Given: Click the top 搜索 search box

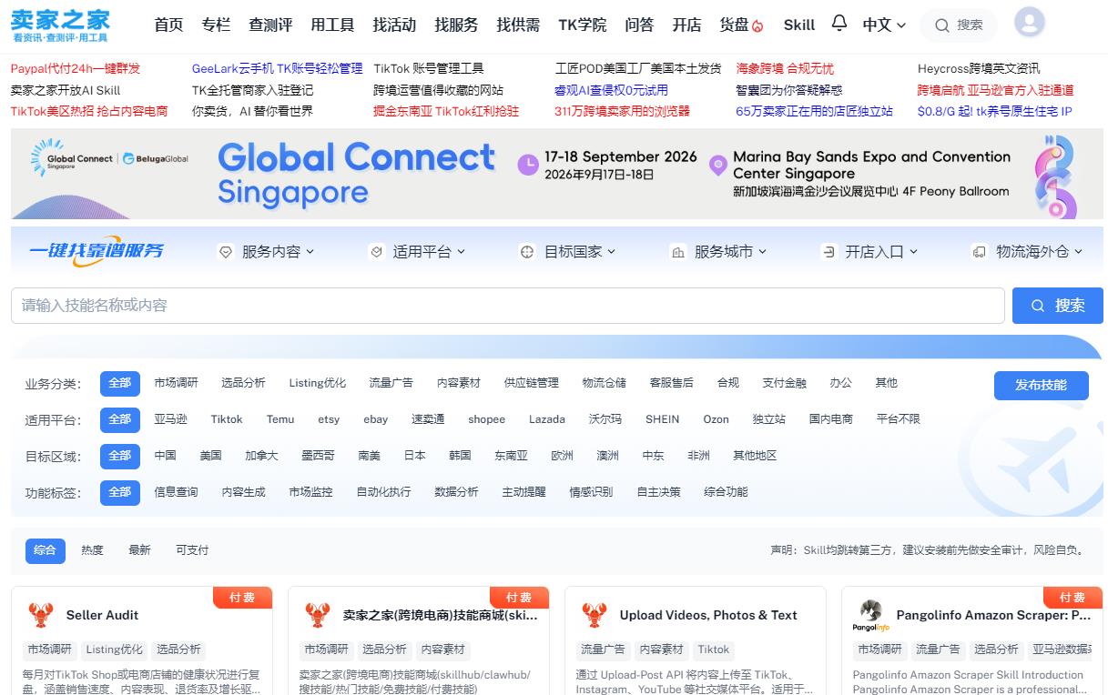Looking at the screenshot, I should point(959,25).
